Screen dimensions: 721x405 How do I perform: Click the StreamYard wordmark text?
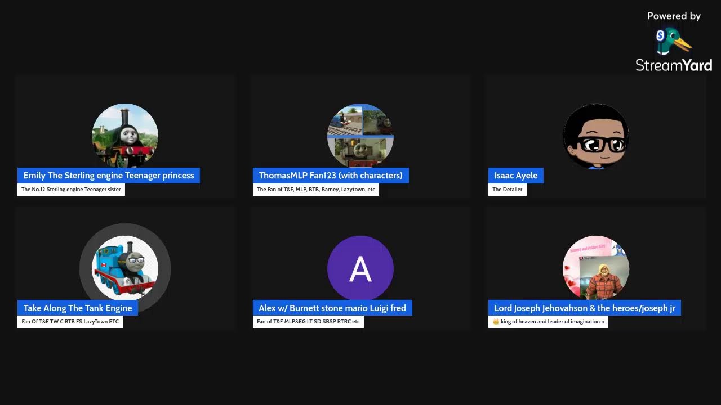point(674,65)
